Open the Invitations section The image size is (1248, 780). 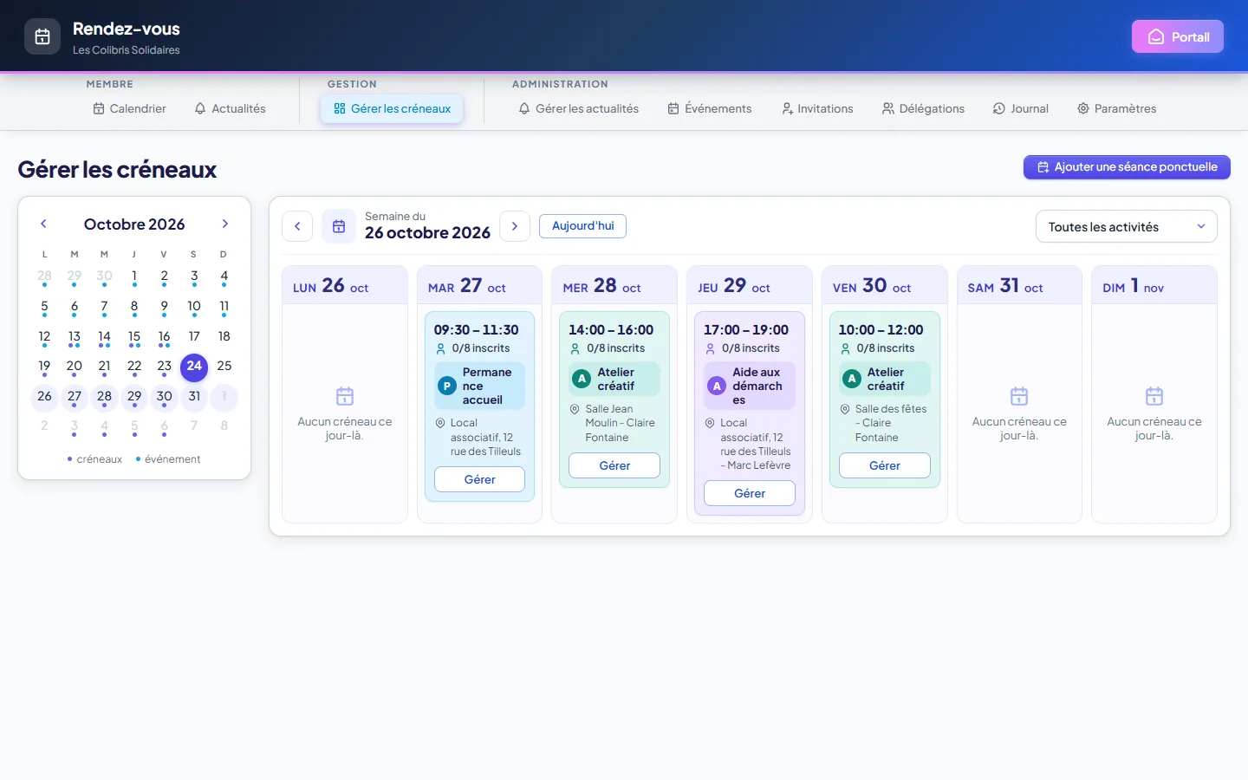coord(817,108)
